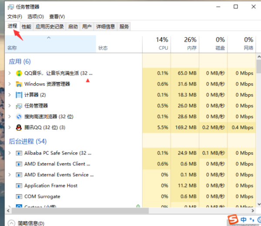Switch to the 用户 tab

87,26
